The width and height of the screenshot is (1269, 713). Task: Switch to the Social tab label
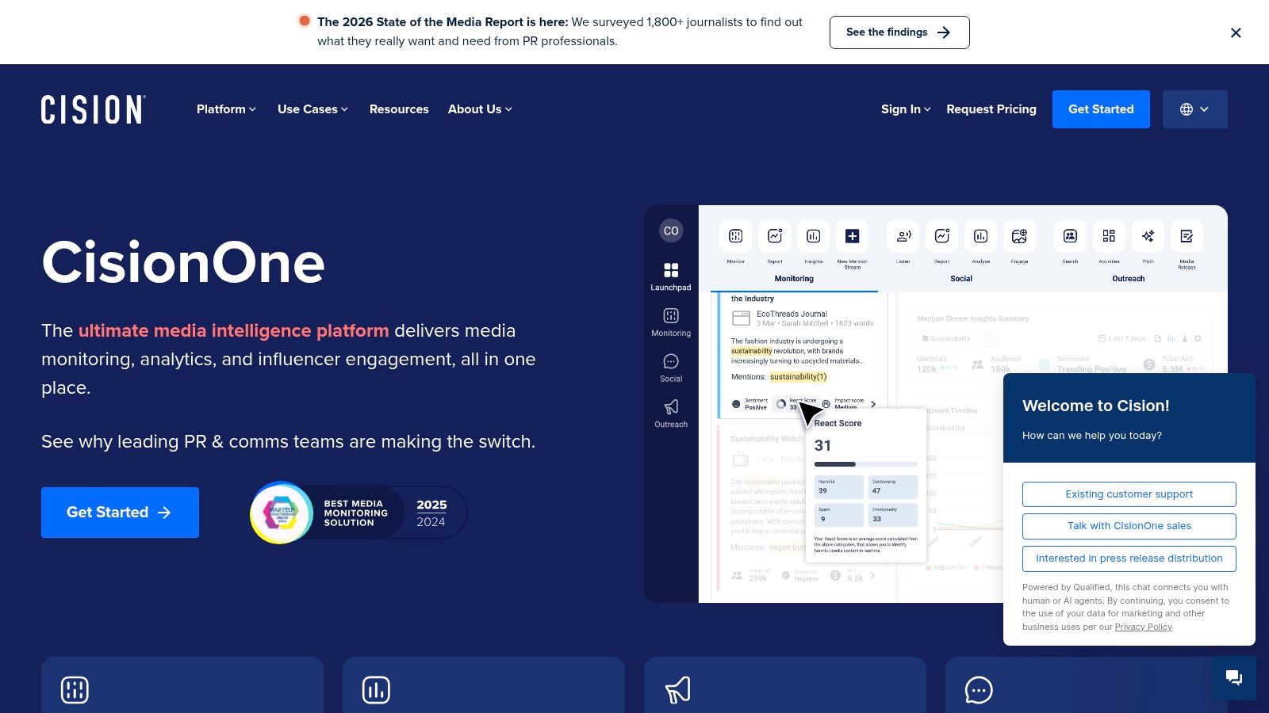[x=961, y=279]
